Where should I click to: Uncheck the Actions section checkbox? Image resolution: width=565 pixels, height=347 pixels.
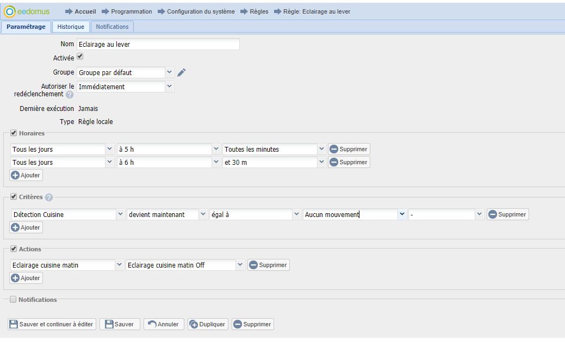pos(14,249)
